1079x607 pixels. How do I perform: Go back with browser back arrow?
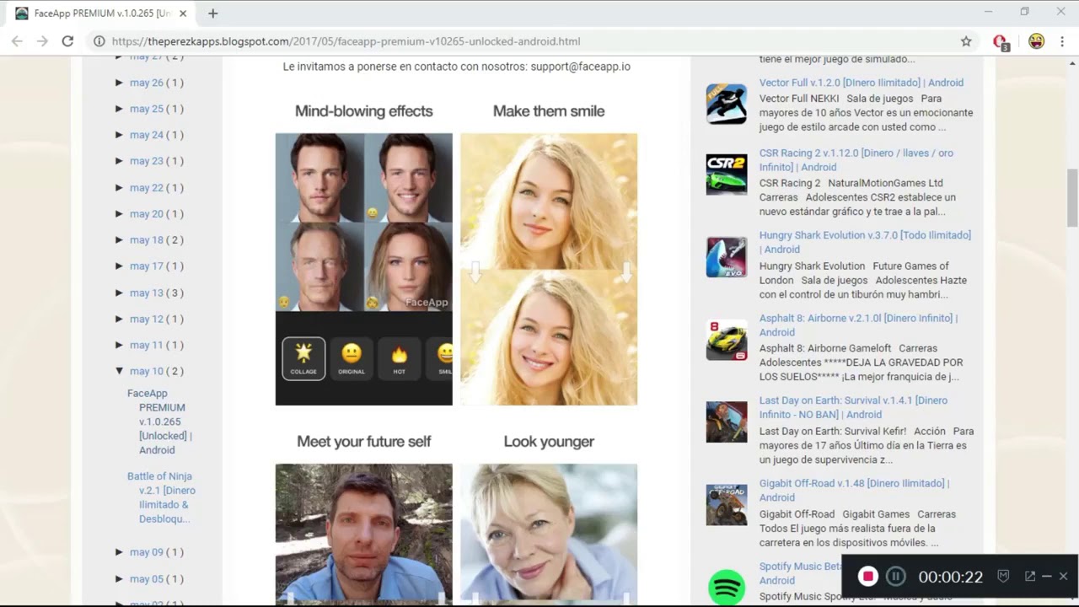(x=17, y=41)
